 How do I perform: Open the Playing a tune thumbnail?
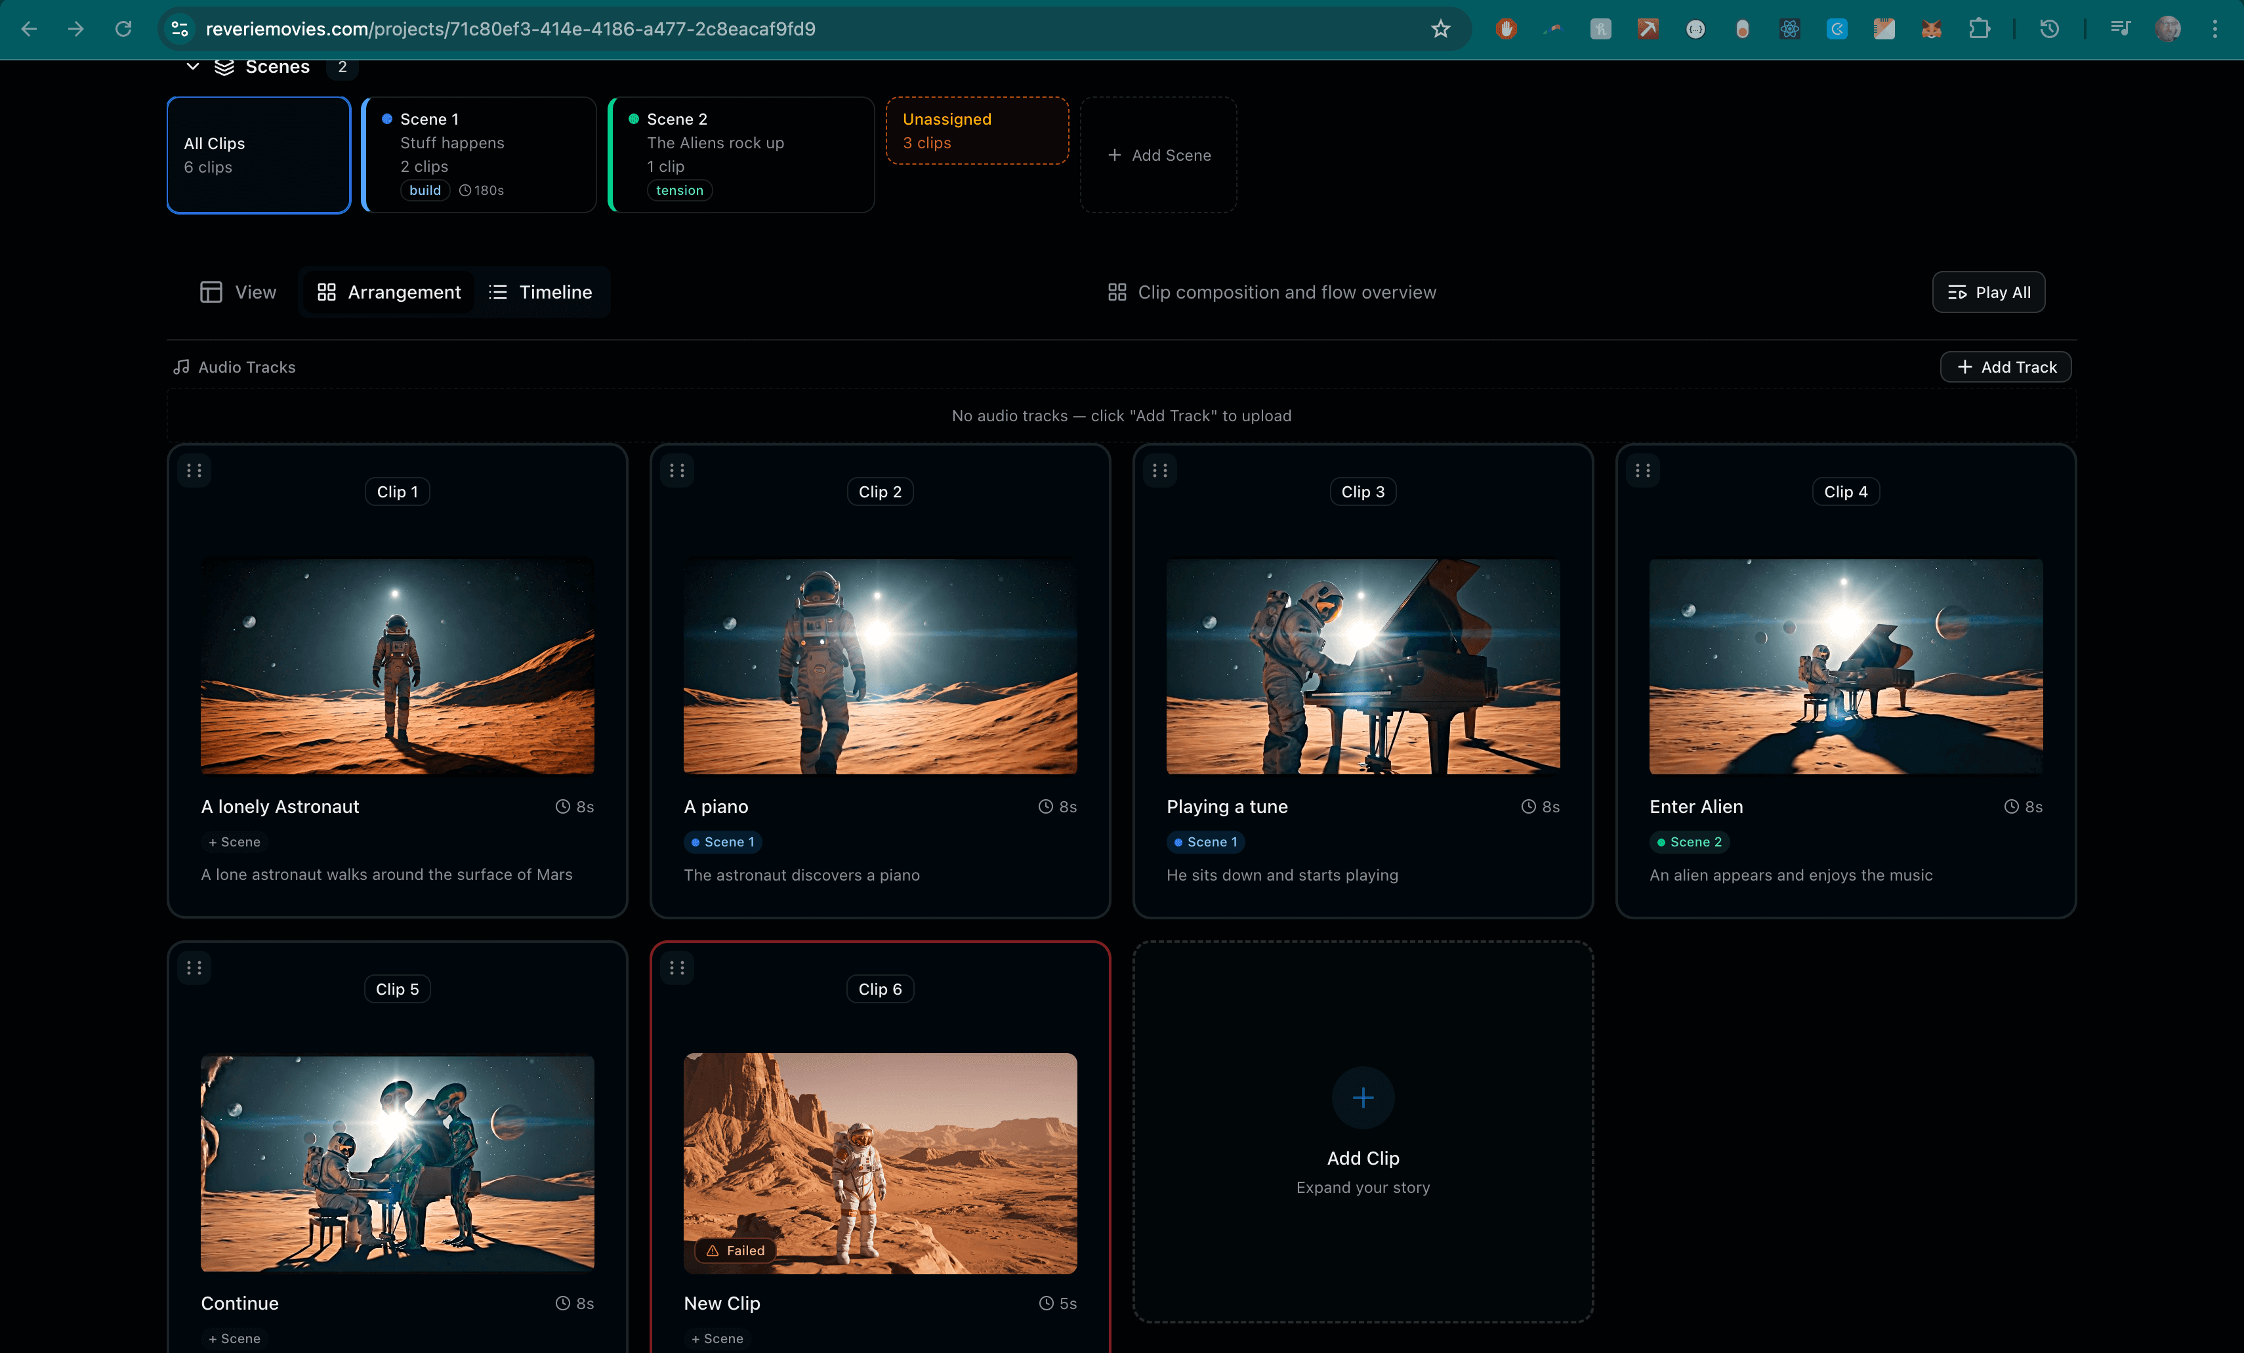[x=1362, y=667]
